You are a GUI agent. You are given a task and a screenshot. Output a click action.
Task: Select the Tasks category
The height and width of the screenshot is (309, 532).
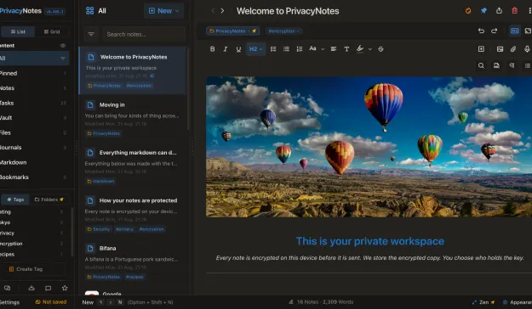point(34,103)
